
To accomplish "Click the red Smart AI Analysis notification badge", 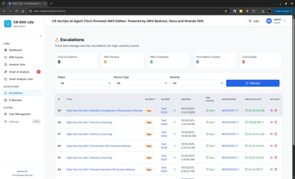I will (38, 72).
